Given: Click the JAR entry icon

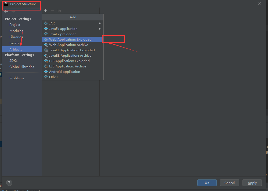Looking at the screenshot, I should (x=46, y=23).
